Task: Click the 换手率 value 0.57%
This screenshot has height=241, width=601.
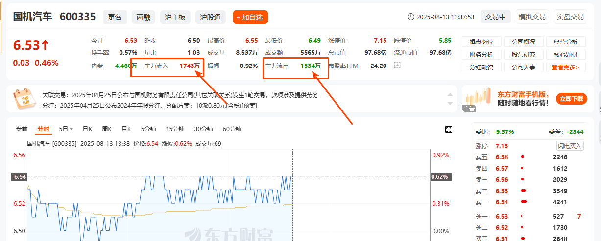Action: (128, 53)
